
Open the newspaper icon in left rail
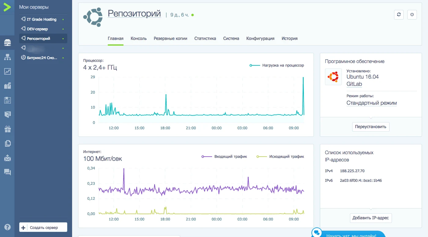point(7,100)
